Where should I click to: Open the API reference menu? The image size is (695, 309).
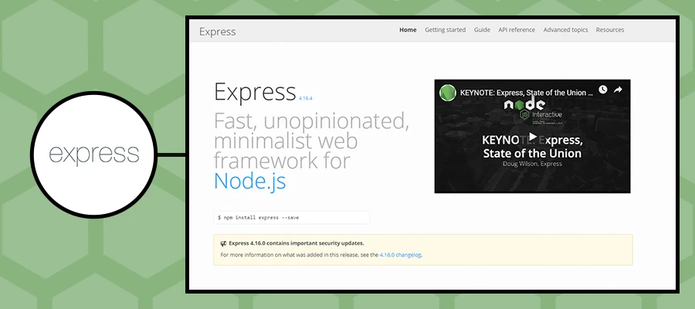[x=517, y=30]
